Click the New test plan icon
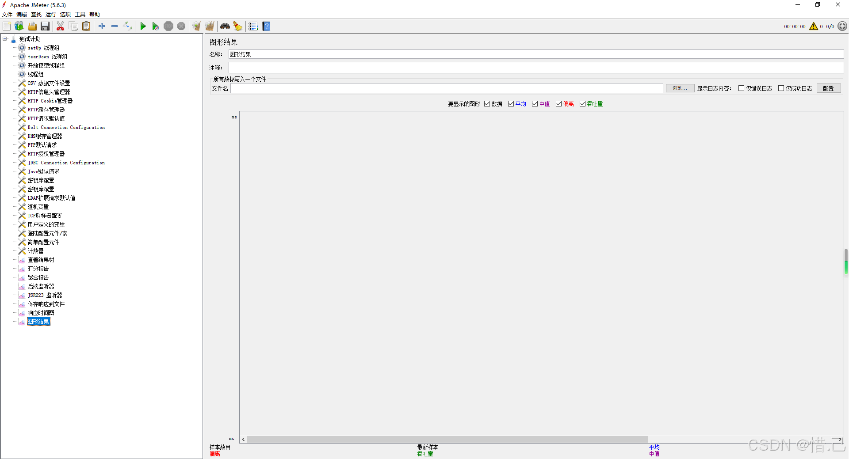The image size is (849, 459). 7,27
